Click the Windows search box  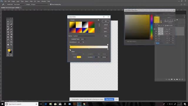tap(21, 104)
